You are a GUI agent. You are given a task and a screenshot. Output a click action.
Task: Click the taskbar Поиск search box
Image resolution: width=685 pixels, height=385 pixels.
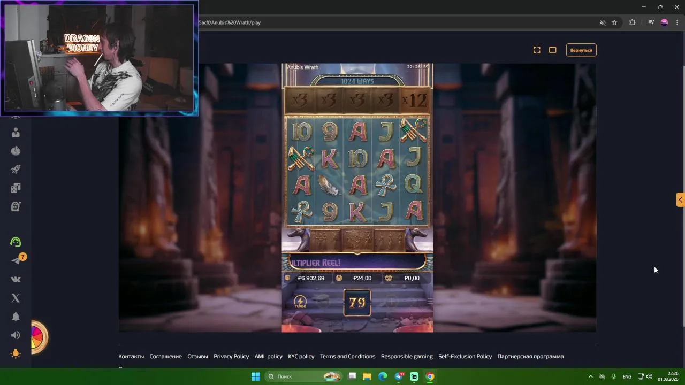pyautogui.click(x=304, y=376)
